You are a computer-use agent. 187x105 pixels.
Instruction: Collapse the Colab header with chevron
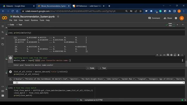coord(183,25)
